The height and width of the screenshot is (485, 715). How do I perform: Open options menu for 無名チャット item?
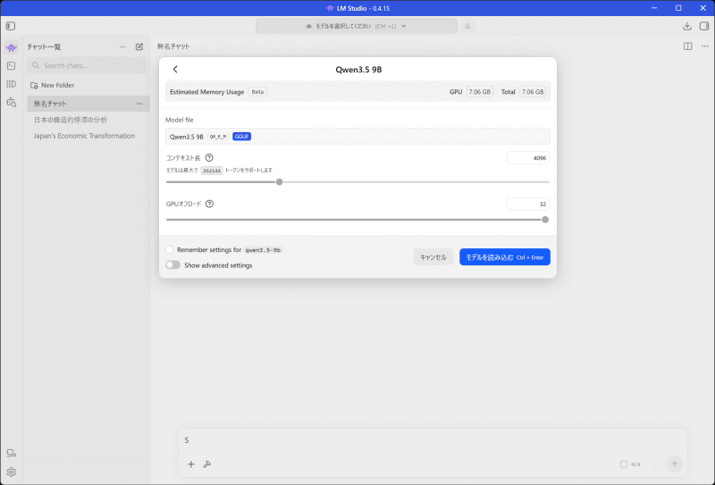tap(139, 104)
